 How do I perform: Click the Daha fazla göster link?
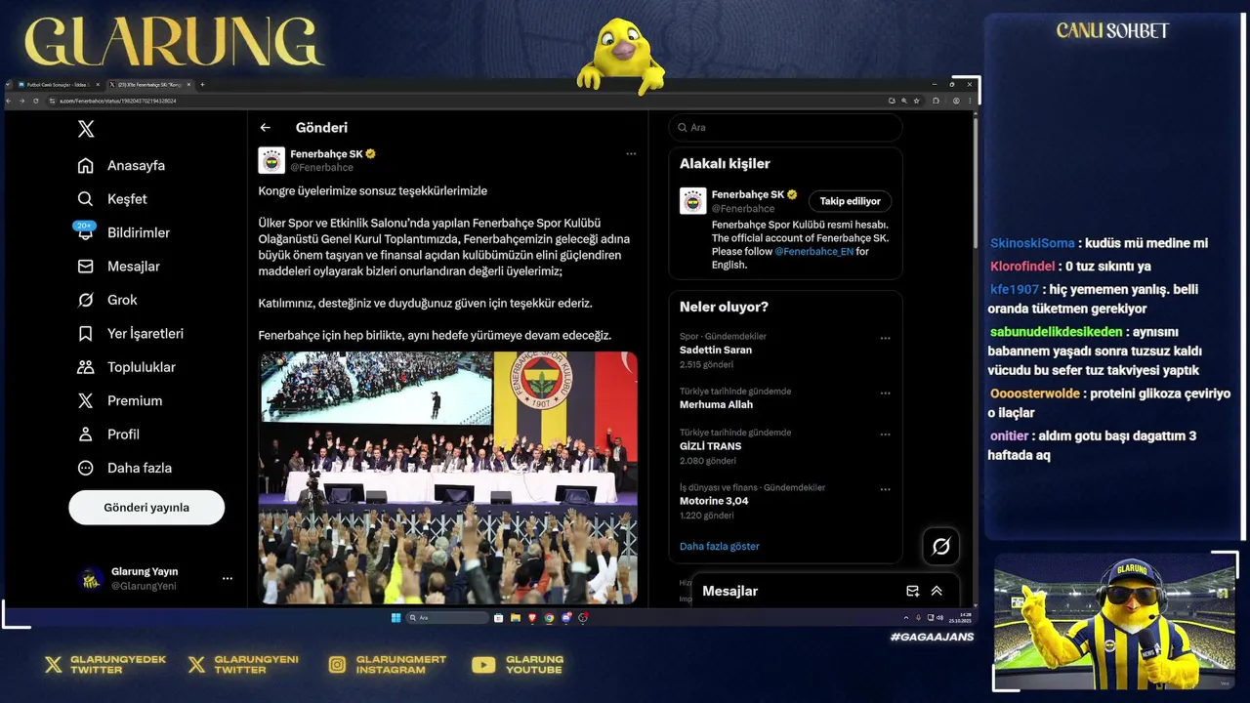point(719,547)
